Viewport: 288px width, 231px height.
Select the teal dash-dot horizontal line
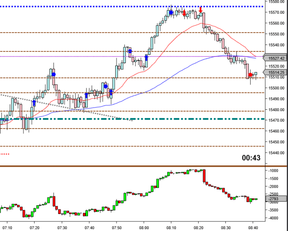pyautogui.click(x=132, y=119)
